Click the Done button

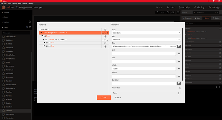click(104, 97)
